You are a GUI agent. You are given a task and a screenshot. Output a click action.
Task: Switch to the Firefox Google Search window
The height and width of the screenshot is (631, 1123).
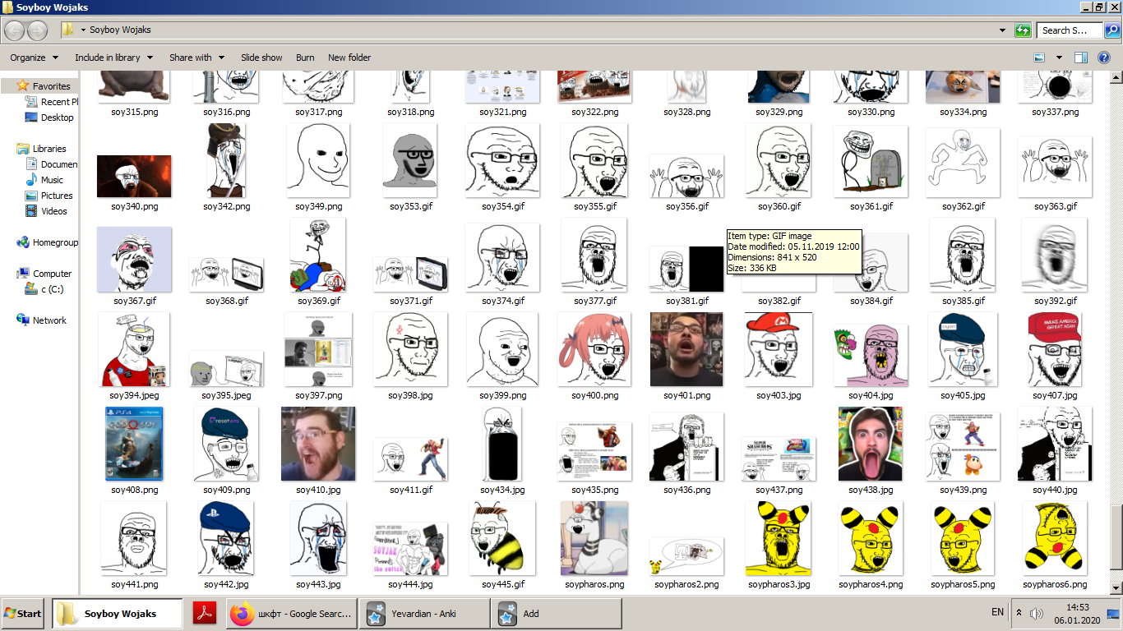coord(290,614)
